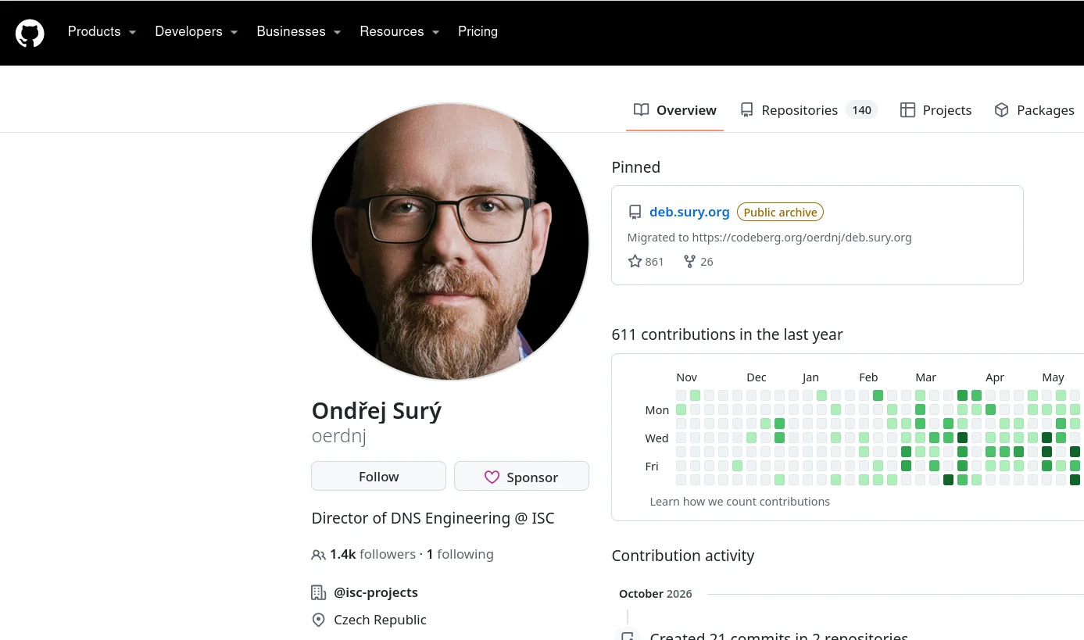This screenshot has width=1084, height=640.
Task: Click the Mar month label
Action: click(x=925, y=377)
